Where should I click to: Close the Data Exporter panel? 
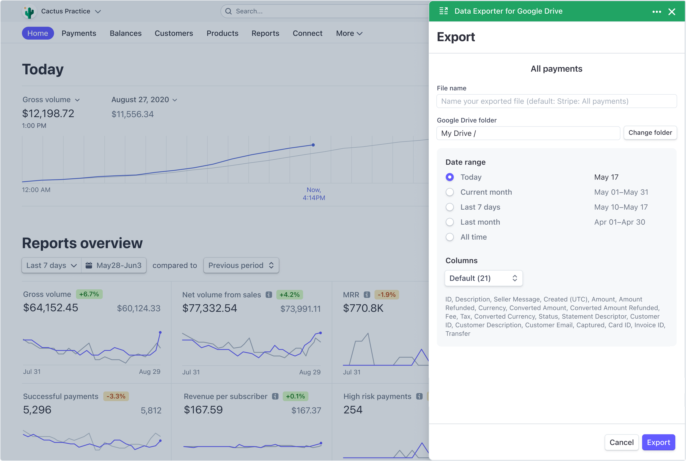[x=672, y=12]
